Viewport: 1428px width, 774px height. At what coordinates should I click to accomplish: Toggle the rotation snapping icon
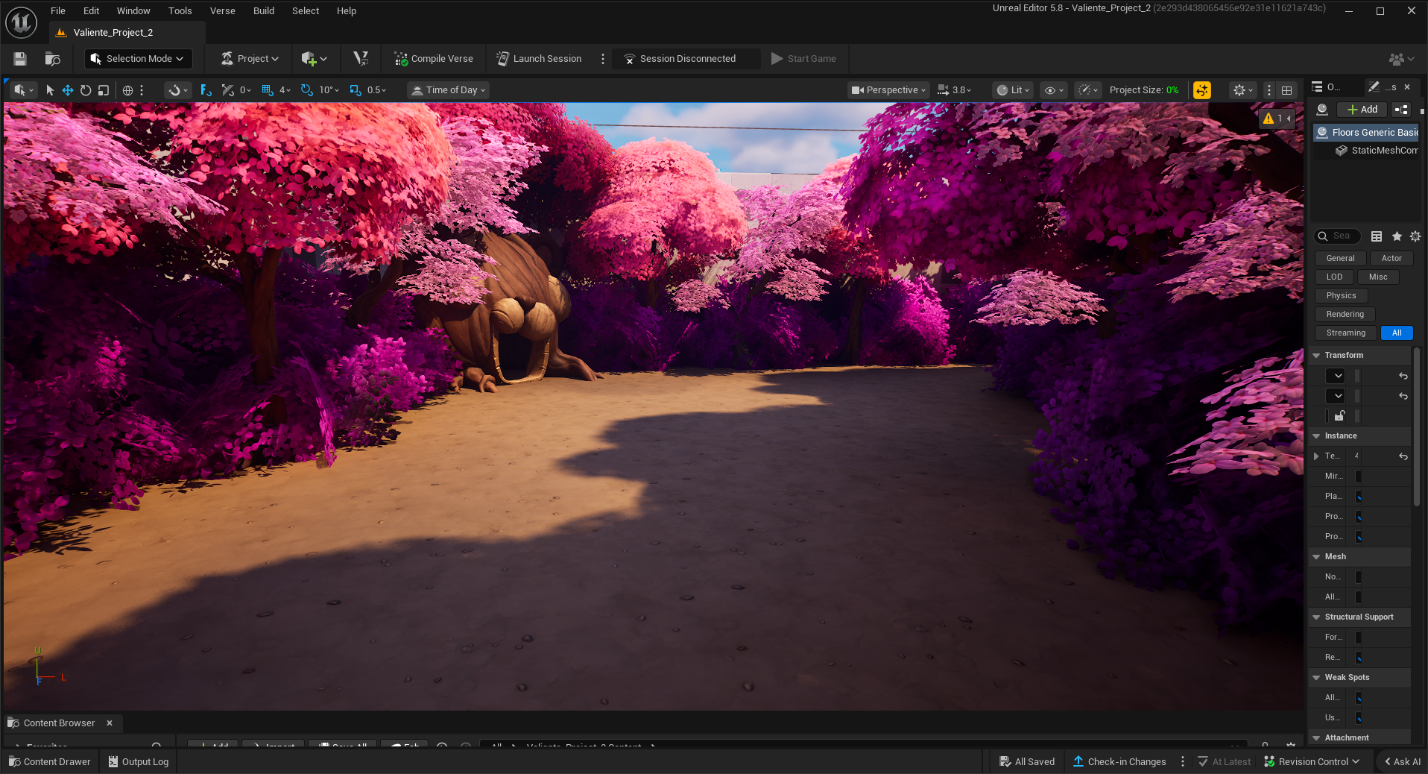coord(306,90)
